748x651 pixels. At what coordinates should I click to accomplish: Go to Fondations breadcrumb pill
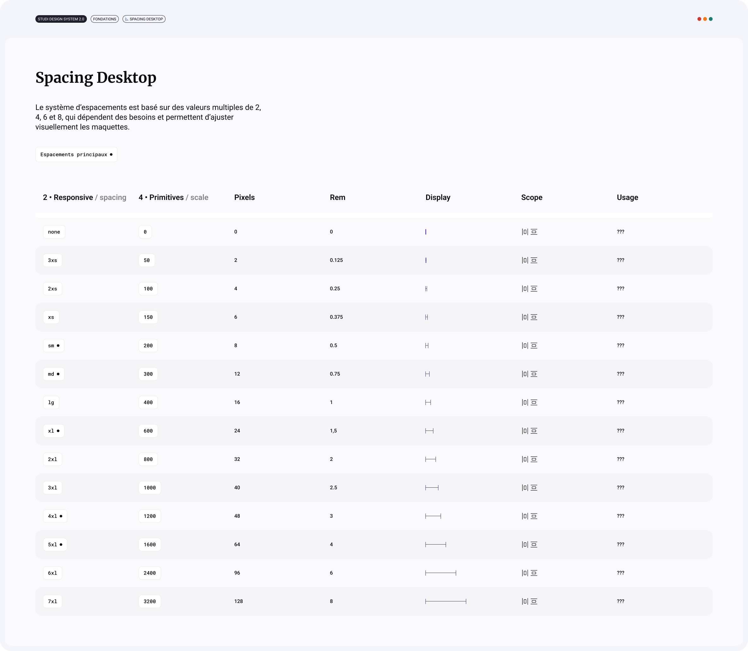click(x=105, y=19)
